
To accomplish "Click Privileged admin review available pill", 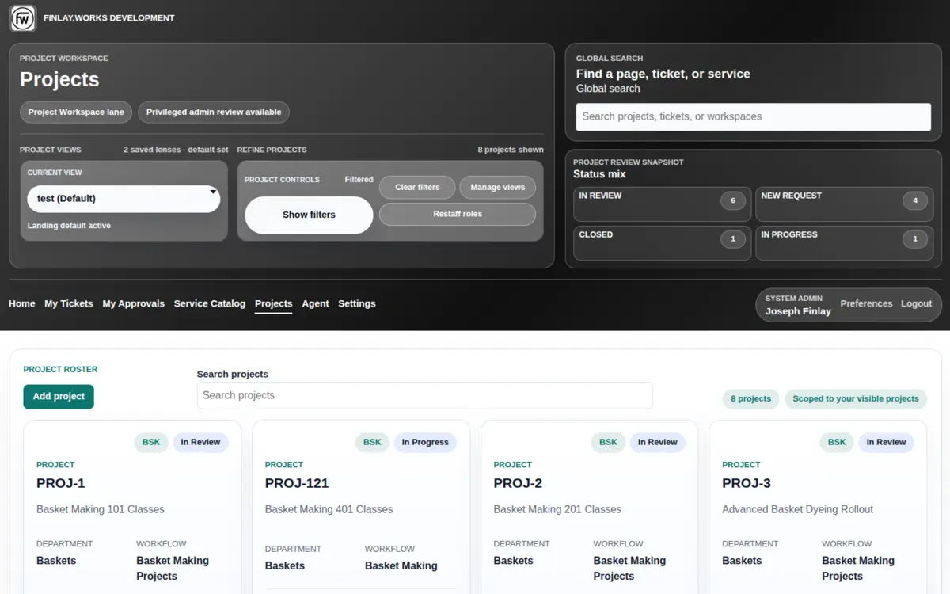I will click(x=214, y=112).
